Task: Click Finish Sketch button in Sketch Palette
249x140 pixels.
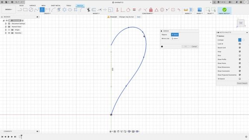Action: click(x=242, y=83)
